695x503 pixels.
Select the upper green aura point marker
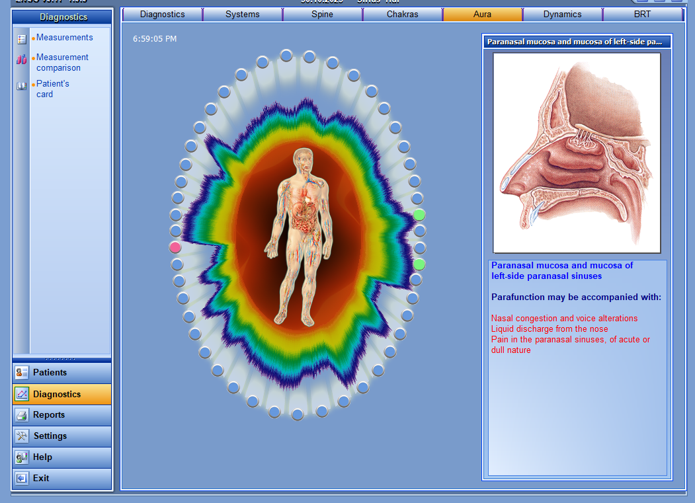click(419, 215)
